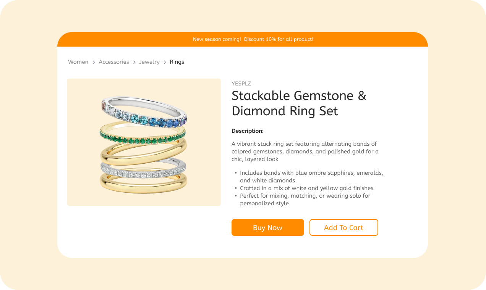The width and height of the screenshot is (486, 290).
Task: Click the Stackable Gemstone & Diamond Ring Set title
Action: click(x=299, y=103)
